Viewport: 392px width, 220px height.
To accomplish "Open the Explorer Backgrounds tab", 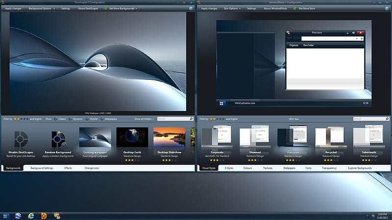I will click(x=360, y=168).
